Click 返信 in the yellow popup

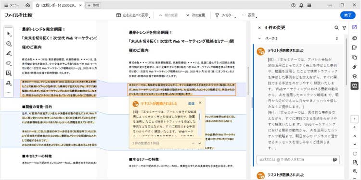(x=191, y=104)
